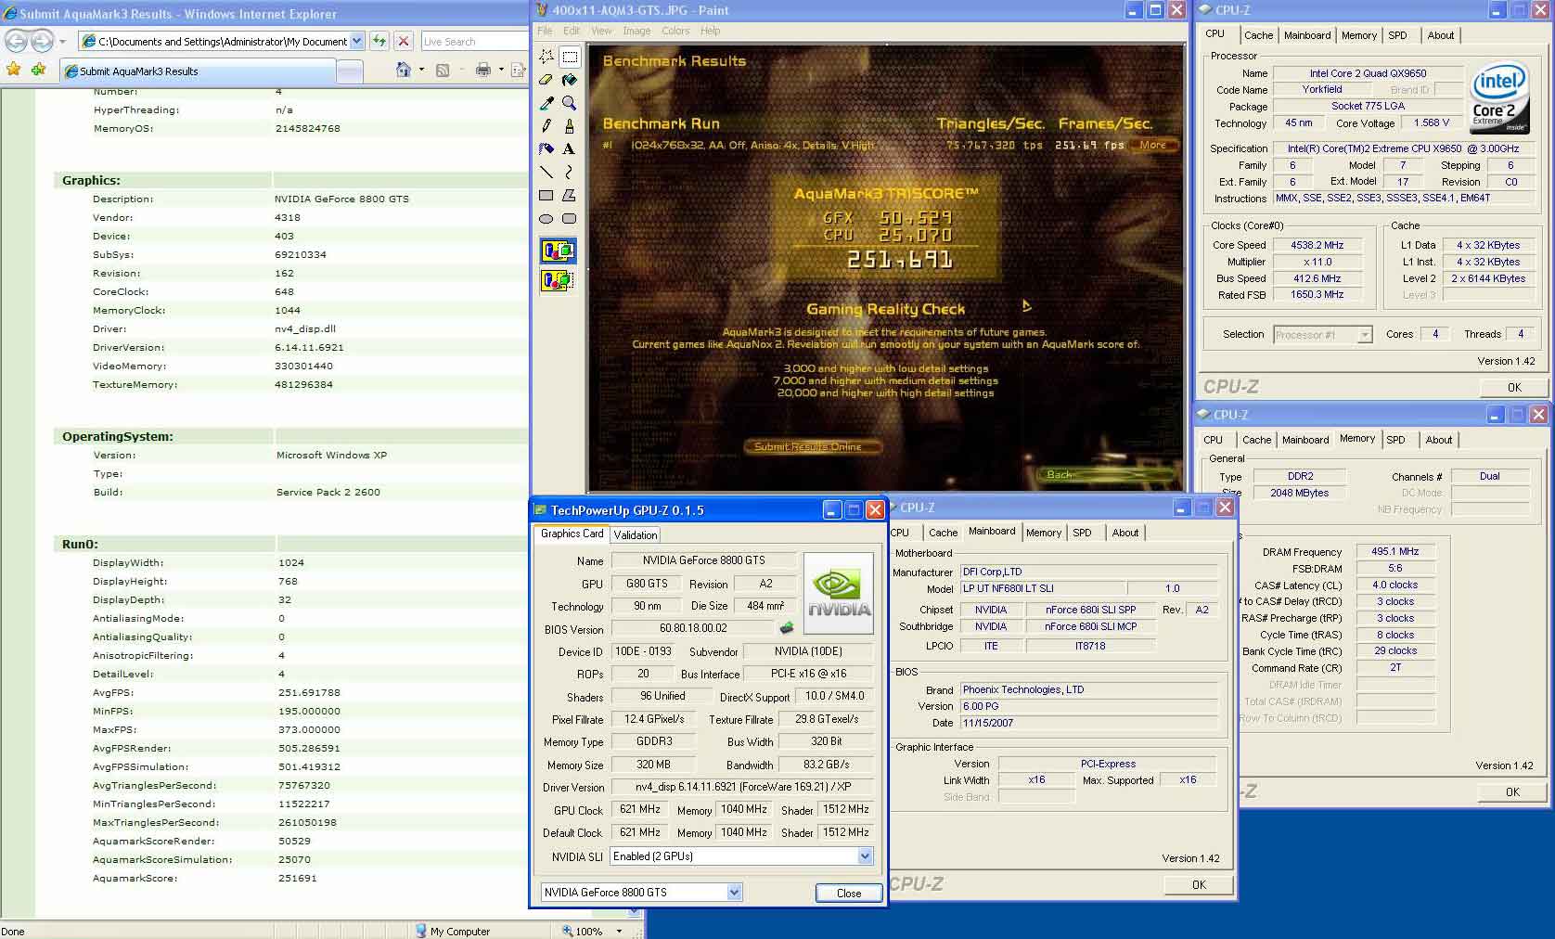Open the IE Feeds icon
Image resolution: width=1555 pixels, height=939 pixels.
point(443,70)
